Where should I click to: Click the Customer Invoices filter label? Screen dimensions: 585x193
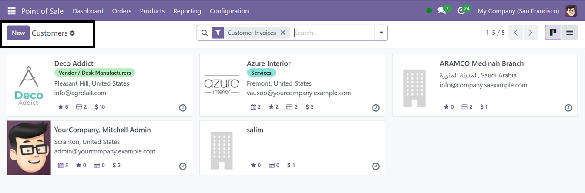pos(252,33)
